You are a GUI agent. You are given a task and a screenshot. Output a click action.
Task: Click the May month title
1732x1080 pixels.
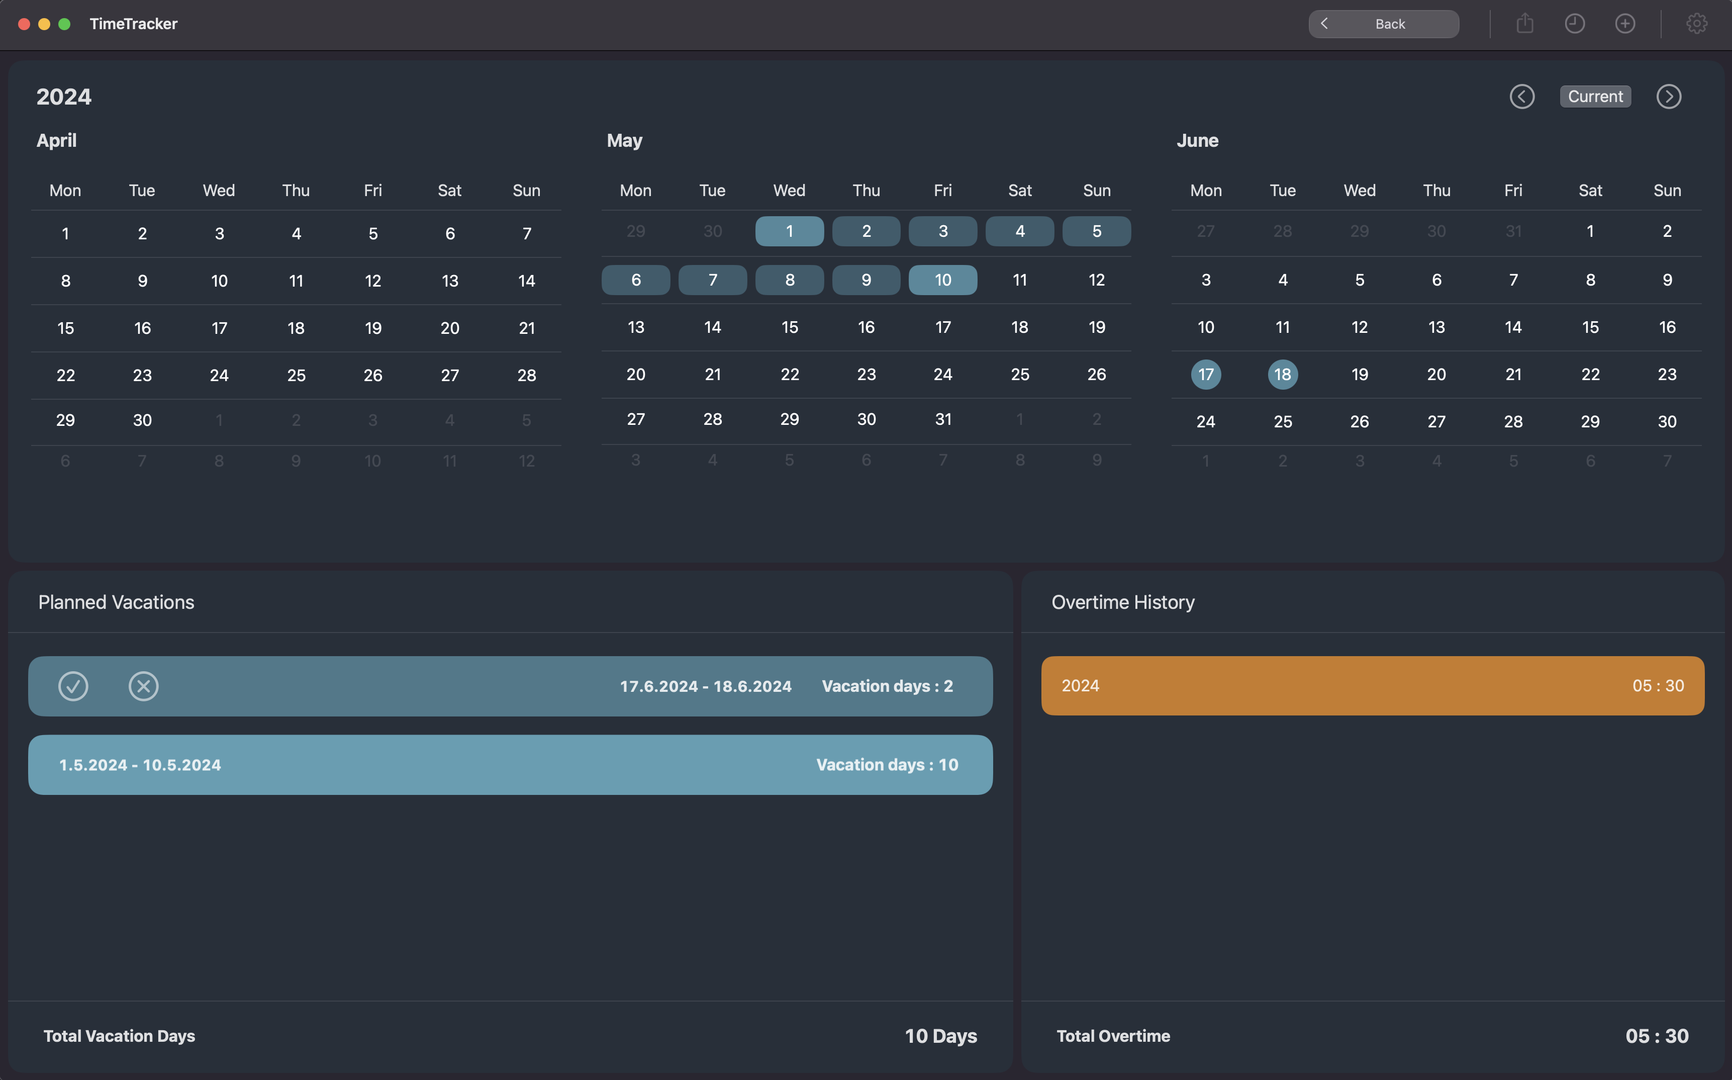point(625,141)
